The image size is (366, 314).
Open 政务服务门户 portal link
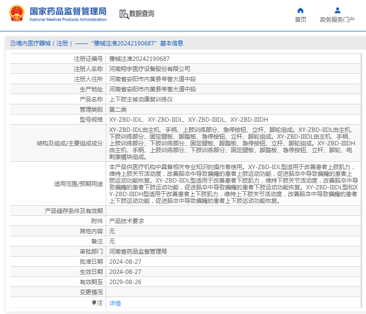[337, 20]
